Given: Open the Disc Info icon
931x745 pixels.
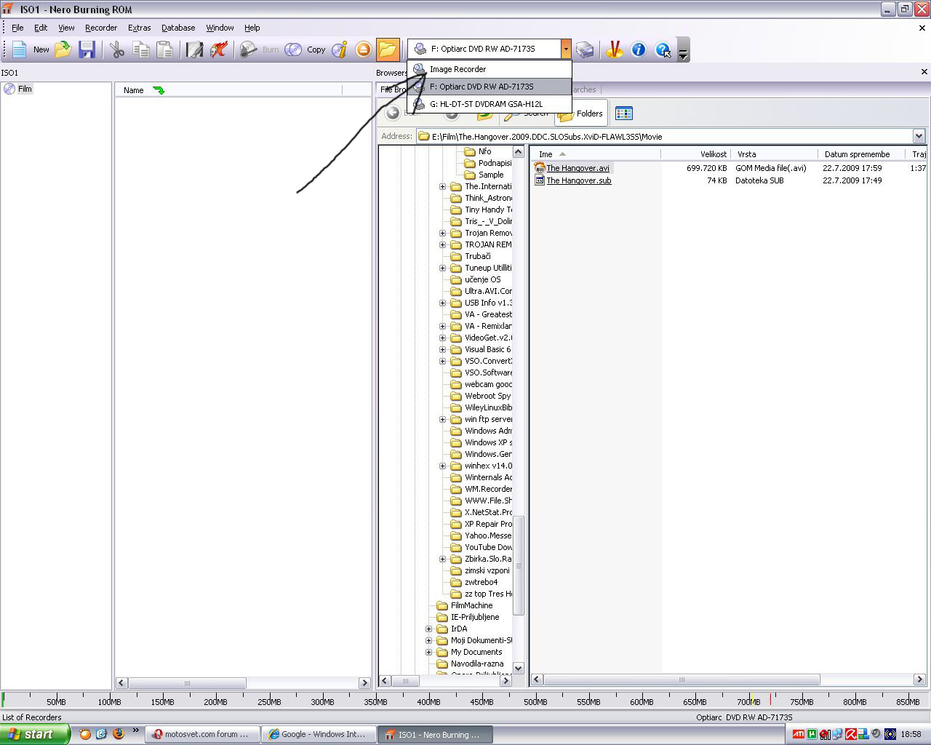Looking at the screenshot, I should pyautogui.click(x=340, y=49).
